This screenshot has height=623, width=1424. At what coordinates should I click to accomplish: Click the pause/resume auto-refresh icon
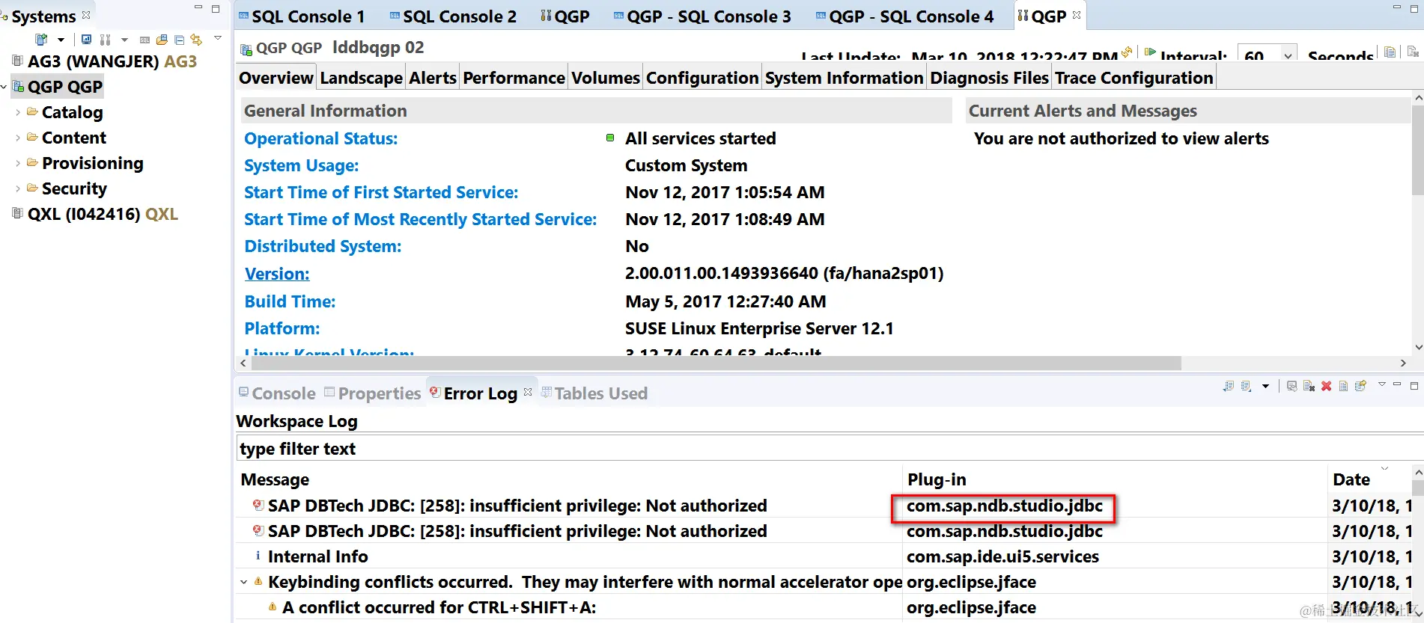(x=1150, y=52)
